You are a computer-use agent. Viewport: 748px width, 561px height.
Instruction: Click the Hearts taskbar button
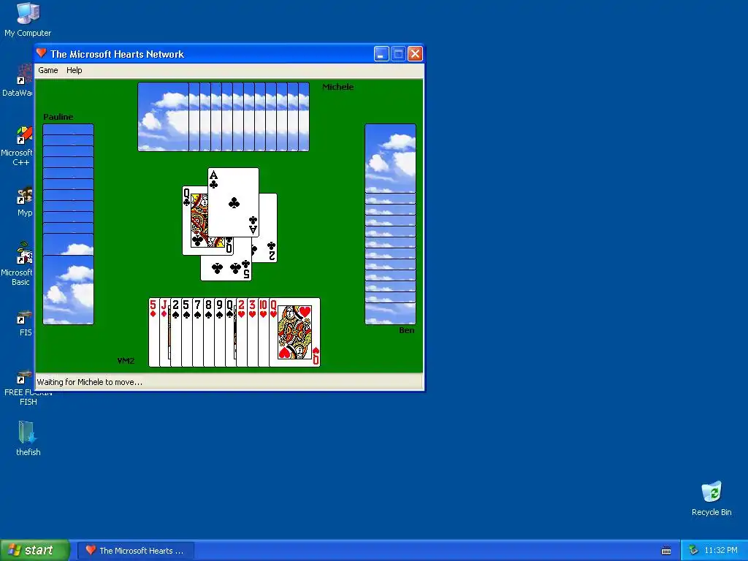click(135, 551)
